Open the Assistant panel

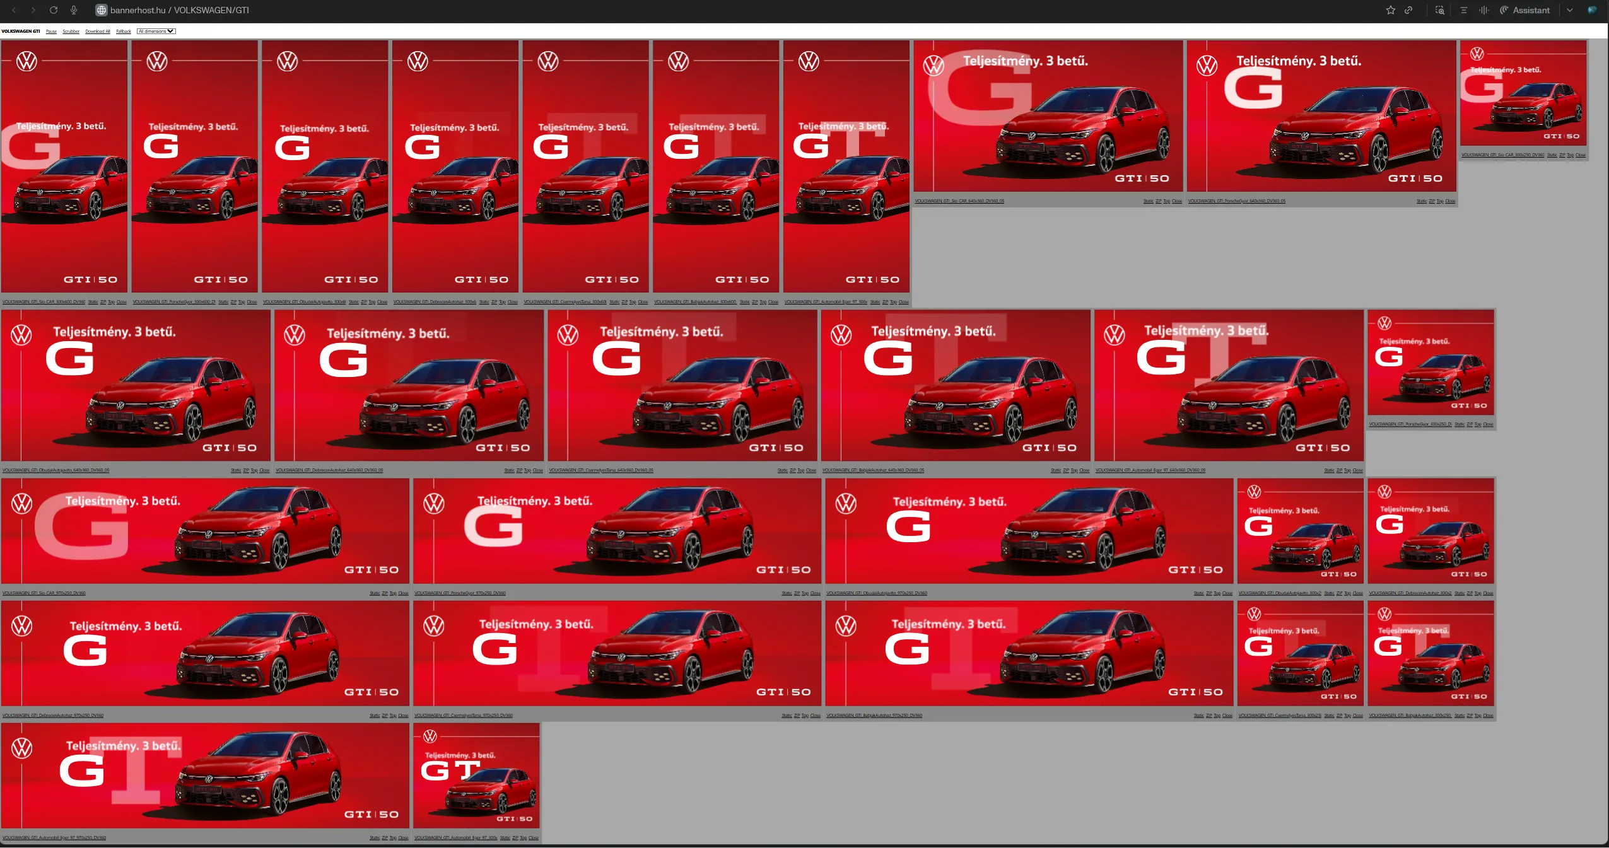coord(1524,10)
